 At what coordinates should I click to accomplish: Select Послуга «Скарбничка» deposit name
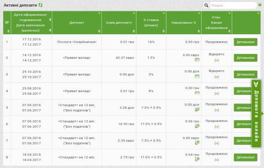tap(77, 42)
